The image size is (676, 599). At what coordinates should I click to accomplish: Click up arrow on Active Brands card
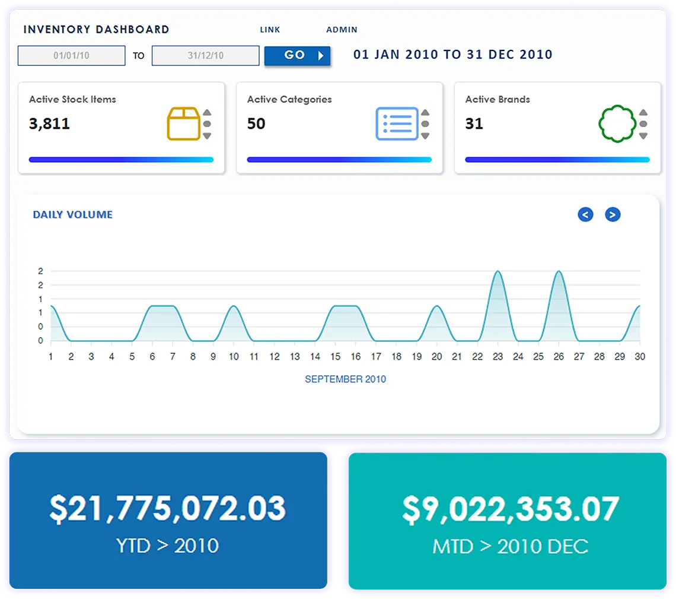[x=643, y=113]
